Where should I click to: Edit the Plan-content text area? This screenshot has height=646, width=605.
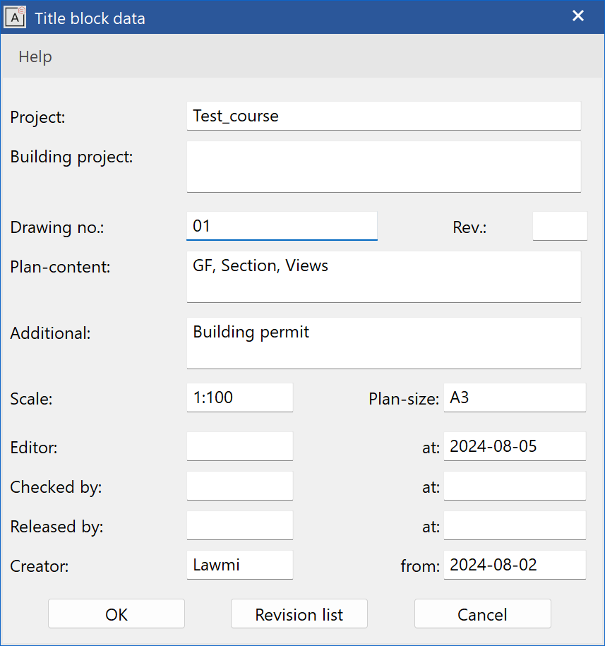(383, 277)
